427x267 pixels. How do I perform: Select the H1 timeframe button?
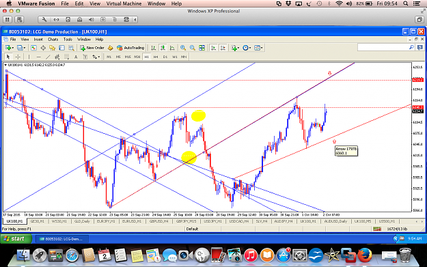tap(147, 57)
